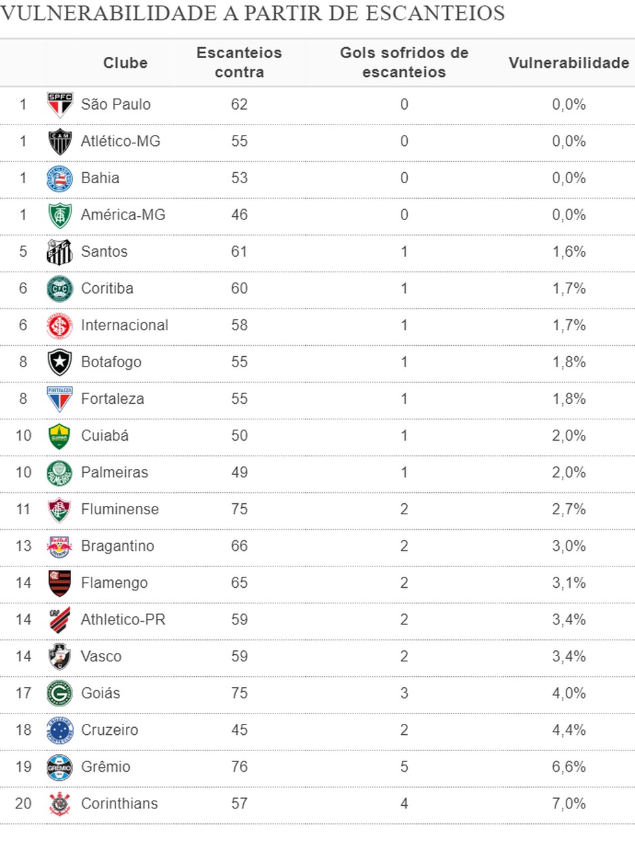Click the Santos club crest
This screenshot has height=851, width=635.
(60, 252)
